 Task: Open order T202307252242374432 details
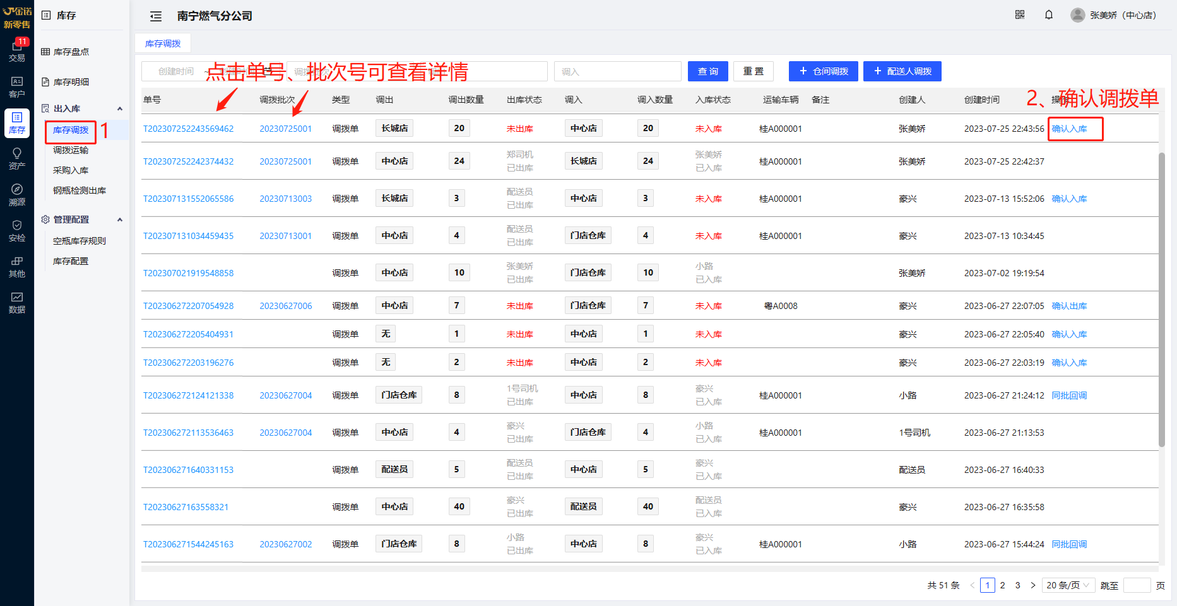(188, 161)
